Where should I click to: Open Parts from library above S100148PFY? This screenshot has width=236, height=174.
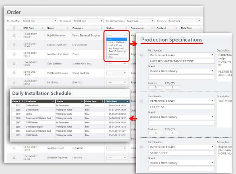181,147
